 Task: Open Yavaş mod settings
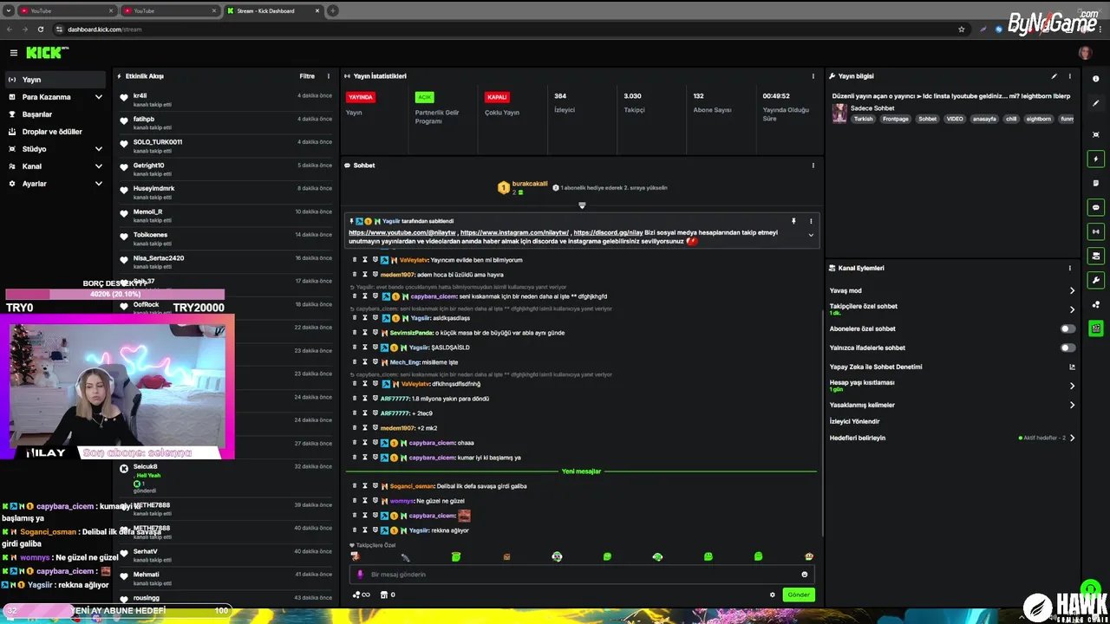tap(952, 291)
